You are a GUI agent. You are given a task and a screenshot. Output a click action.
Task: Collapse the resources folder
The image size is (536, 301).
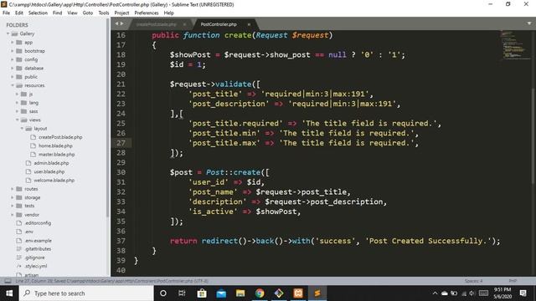click(x=13, y=85)
